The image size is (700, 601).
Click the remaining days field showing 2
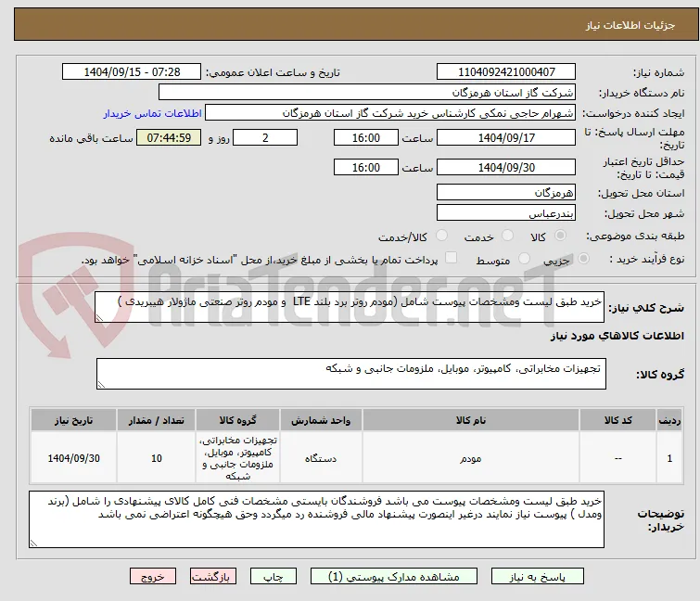tap(265, 137)
